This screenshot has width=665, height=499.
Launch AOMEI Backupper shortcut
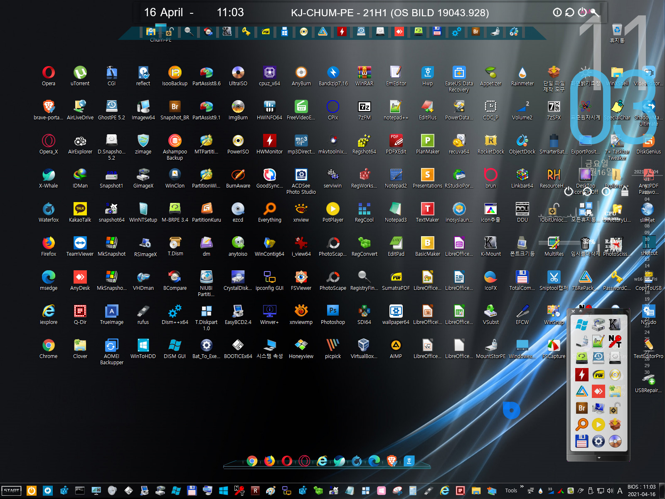click(112, 352)
